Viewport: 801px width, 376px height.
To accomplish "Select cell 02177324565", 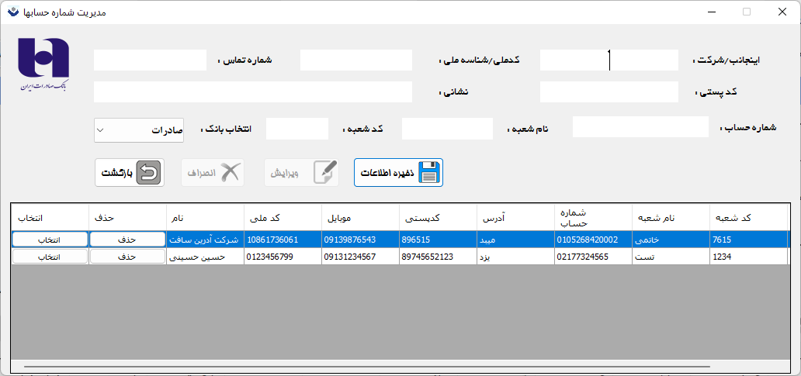I will click(x=594, y=257).
